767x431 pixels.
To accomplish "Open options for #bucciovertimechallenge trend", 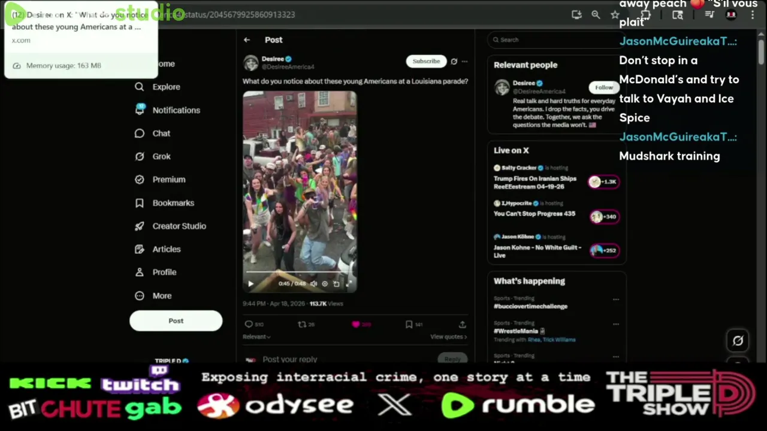I will point(615,299).
